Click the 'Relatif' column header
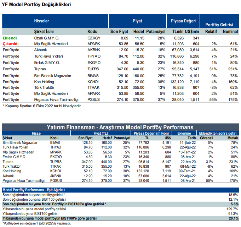The width and height of the screenshot is (241, 227). click(x=211, y=32)
